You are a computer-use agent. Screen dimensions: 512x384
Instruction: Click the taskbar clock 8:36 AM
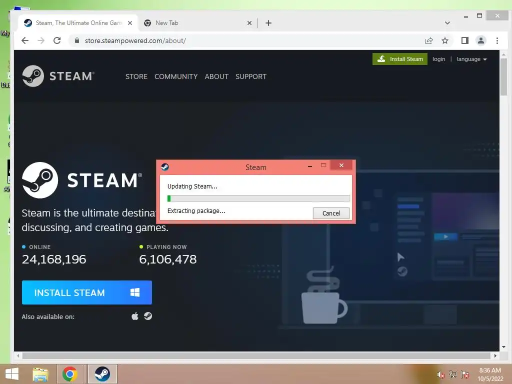pos(490,370)
